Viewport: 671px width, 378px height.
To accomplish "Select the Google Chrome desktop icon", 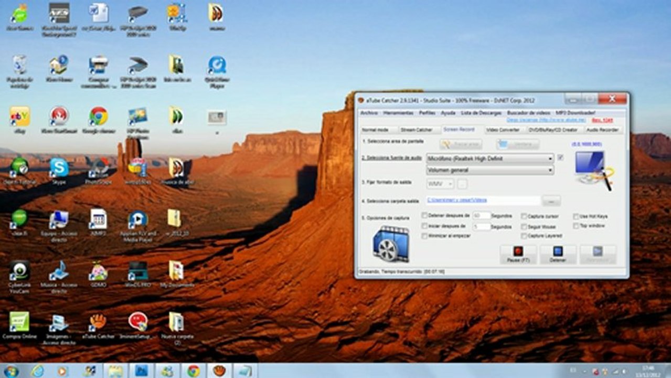I will pos(98,120).
